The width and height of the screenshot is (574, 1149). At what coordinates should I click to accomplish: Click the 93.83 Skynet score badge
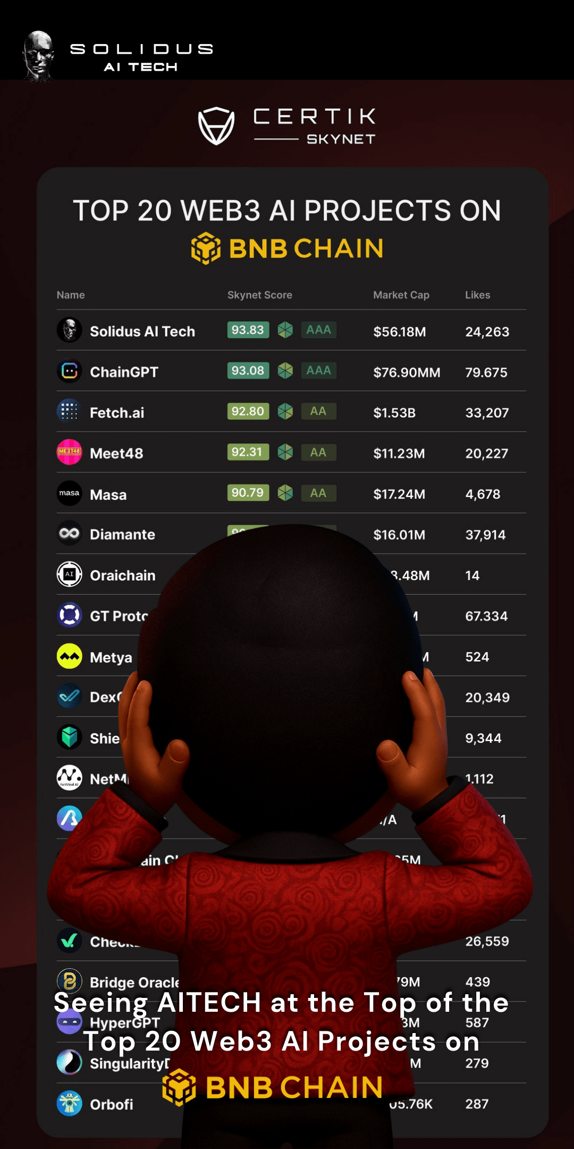click(248, 330)
